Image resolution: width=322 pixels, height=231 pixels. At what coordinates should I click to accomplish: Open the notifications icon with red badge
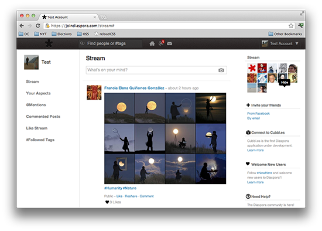161,43
